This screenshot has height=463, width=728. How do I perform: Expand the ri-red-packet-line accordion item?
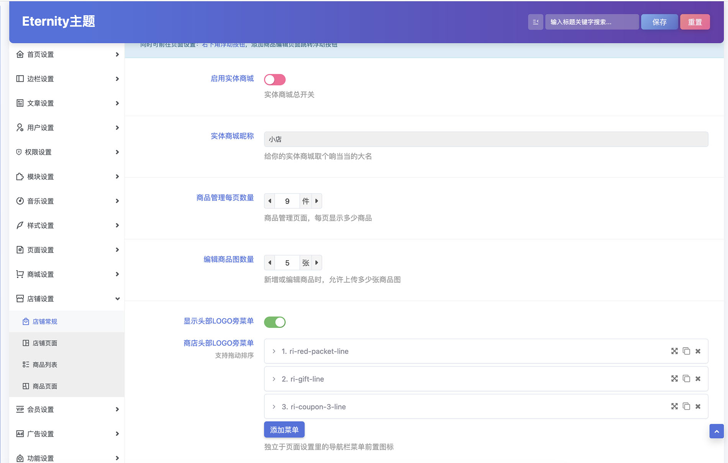pyautogui.click(x=274, y=351)
